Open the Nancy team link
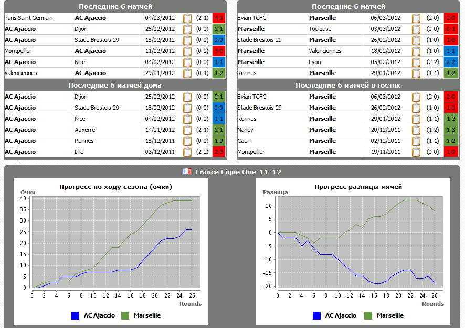 coord(245,130)
